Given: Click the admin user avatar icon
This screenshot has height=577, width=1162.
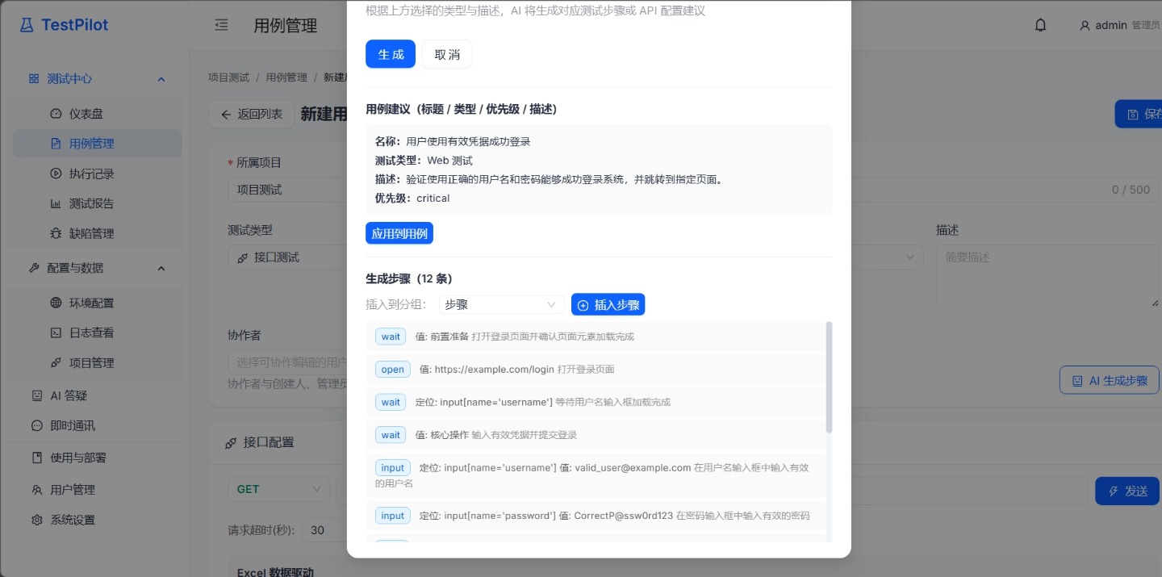Looking at the screenshot, I should 1085,26.
